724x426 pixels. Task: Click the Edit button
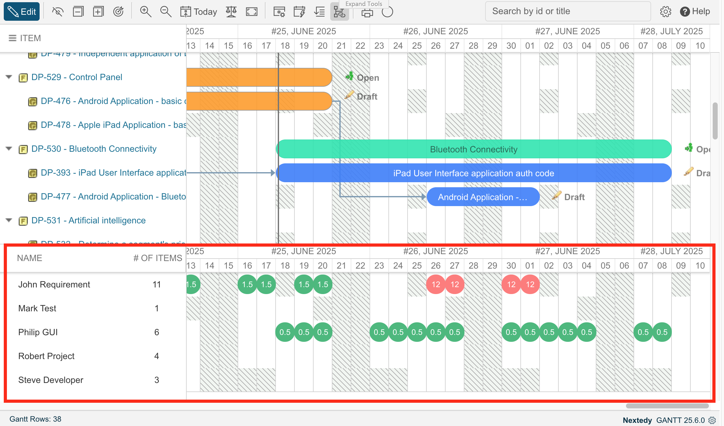[22, 12]
